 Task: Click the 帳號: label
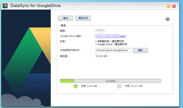pyautogui.click(x=63, y=31)
